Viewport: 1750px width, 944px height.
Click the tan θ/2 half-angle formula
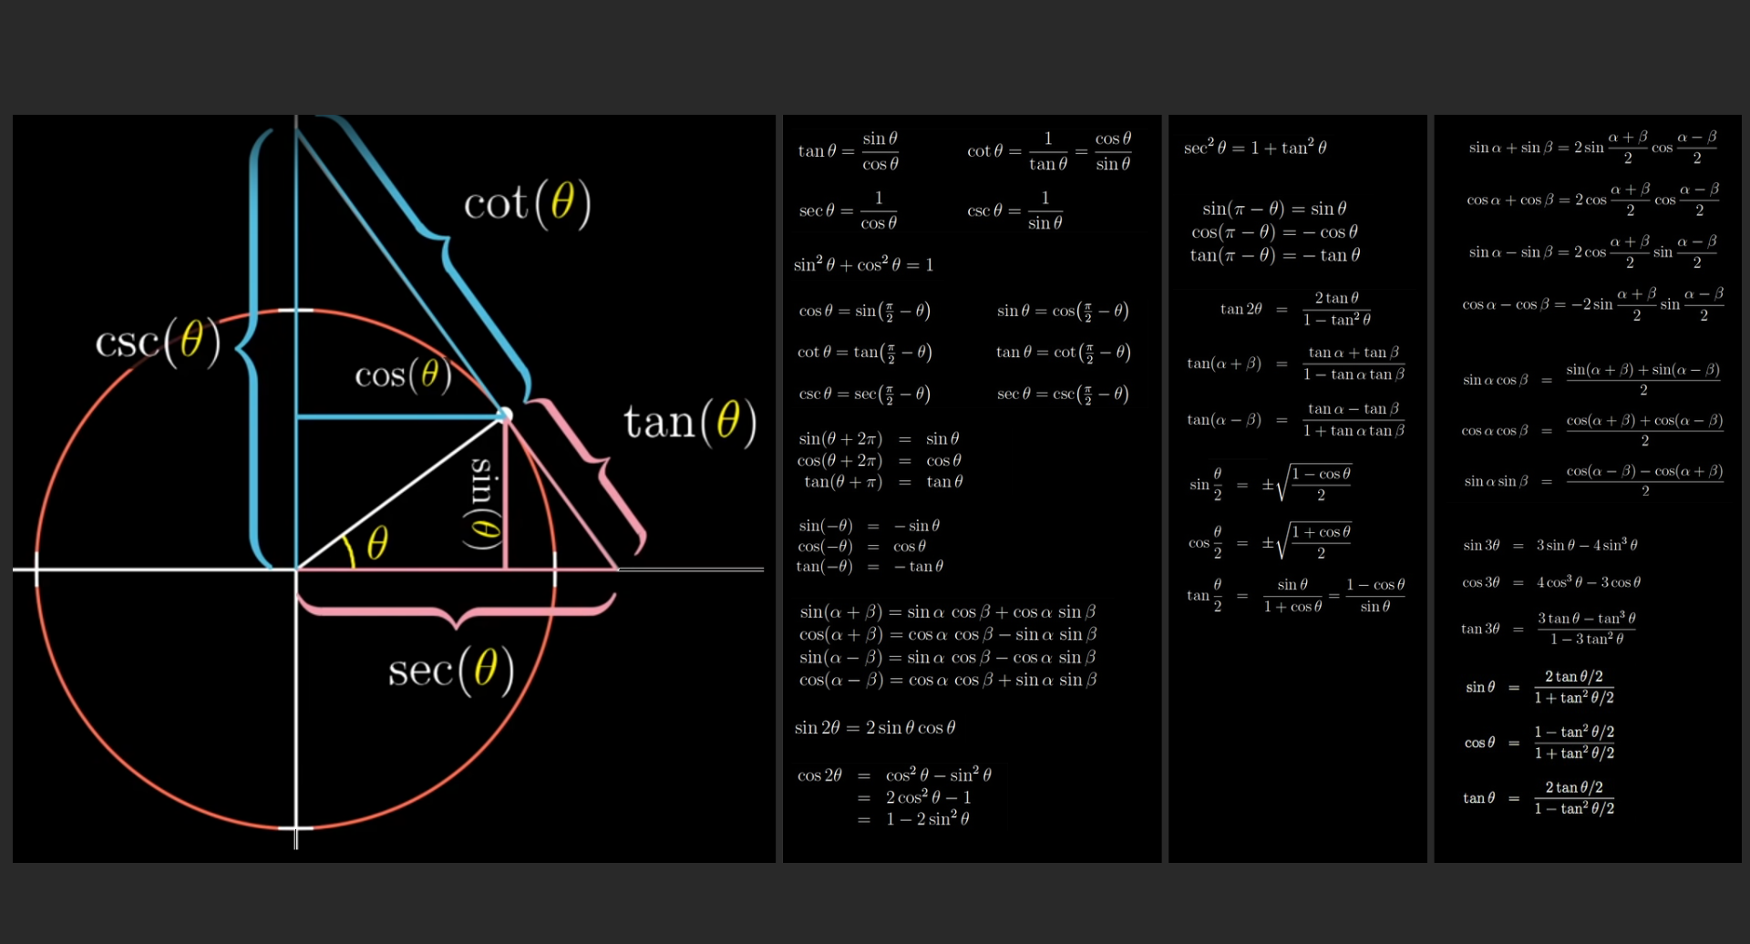coord(1294,596)
